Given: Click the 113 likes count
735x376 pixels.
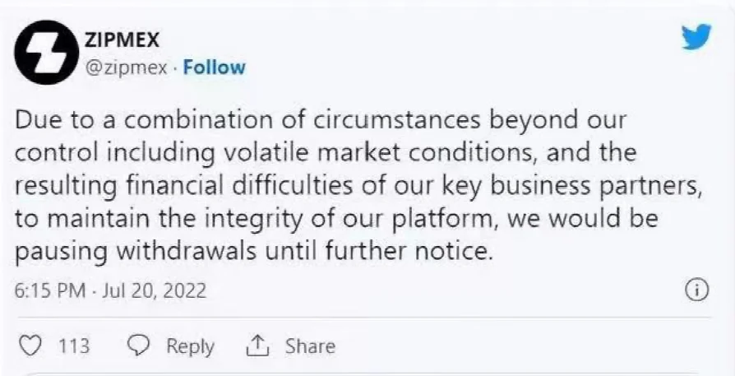Looking at the screenshot, I should [74, 346].
